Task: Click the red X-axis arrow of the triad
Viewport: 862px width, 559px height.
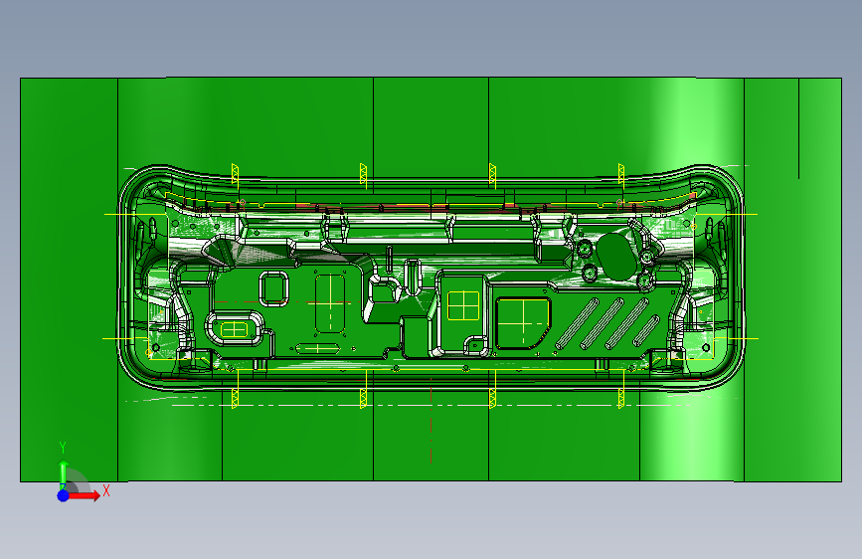Action: [85, 495]
